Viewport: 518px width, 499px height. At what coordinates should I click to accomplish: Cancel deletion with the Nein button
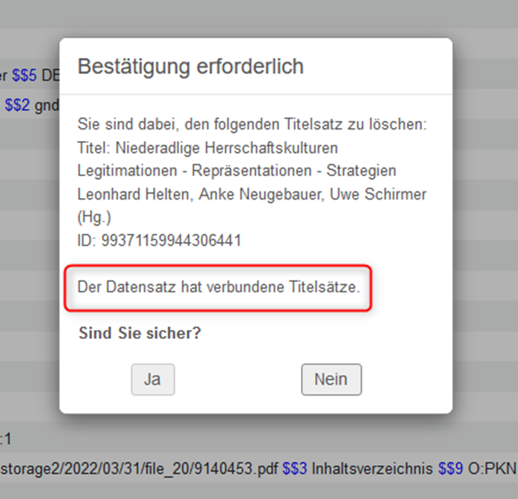[x=331, y=379]
